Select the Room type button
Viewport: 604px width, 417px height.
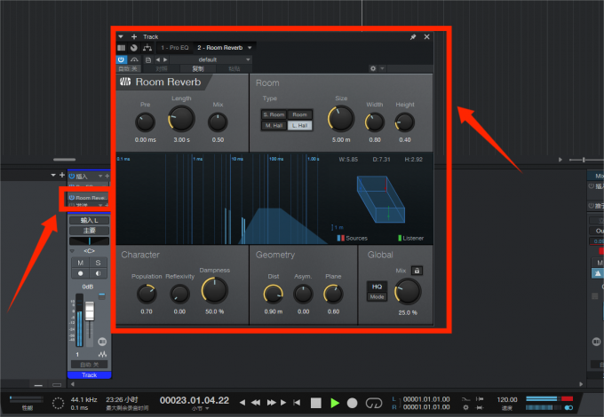pos(299,114)
